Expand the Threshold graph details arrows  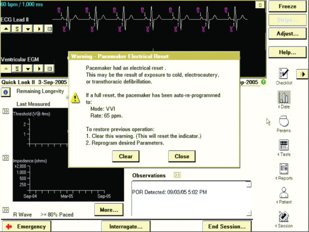6,111
